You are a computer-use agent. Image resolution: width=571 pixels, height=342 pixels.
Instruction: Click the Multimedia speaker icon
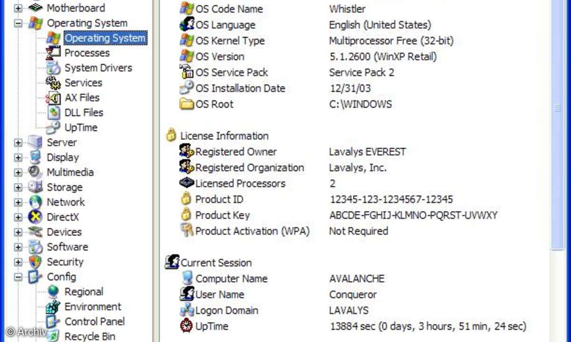(35, 172)
